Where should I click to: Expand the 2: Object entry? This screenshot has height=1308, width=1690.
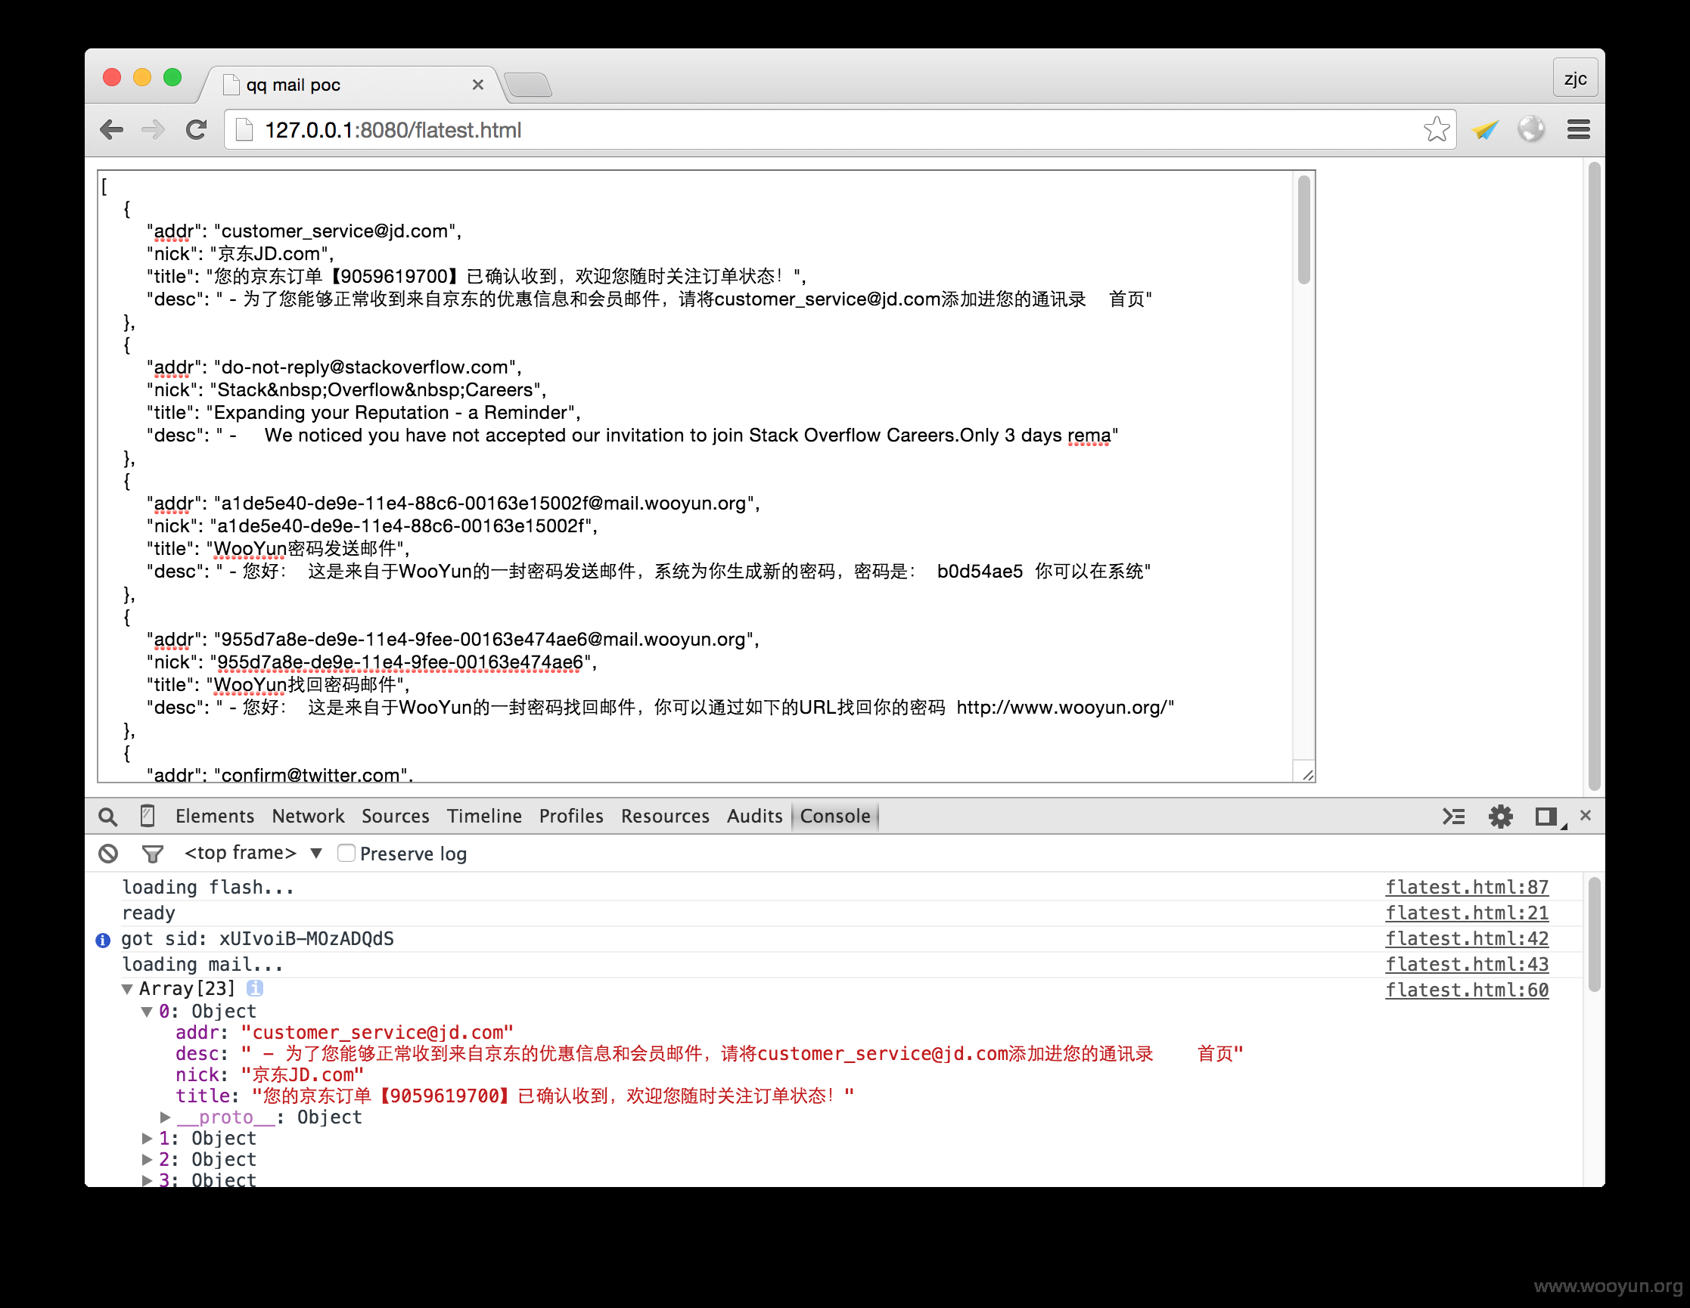click(x=146, y=1159)
